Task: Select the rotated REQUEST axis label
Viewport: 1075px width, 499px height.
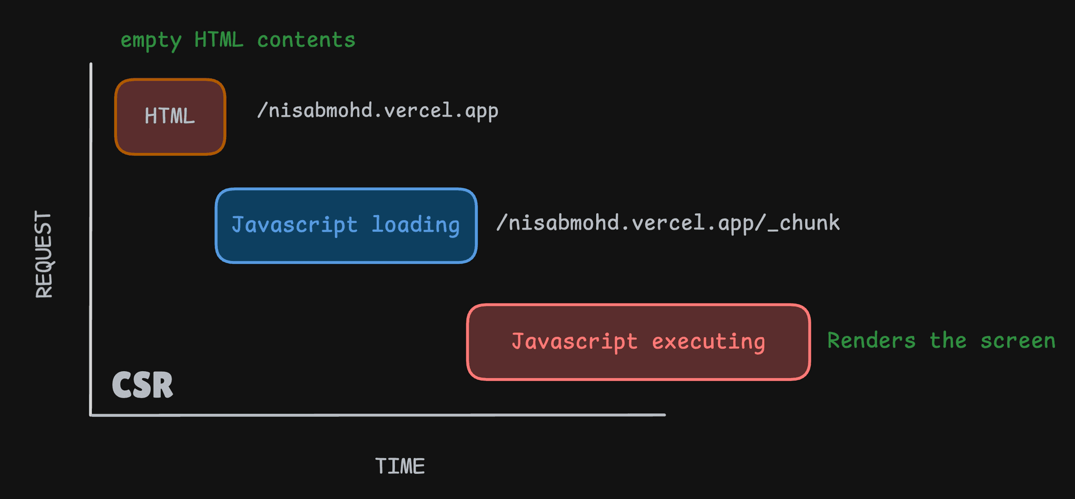Action: point(44,255)
